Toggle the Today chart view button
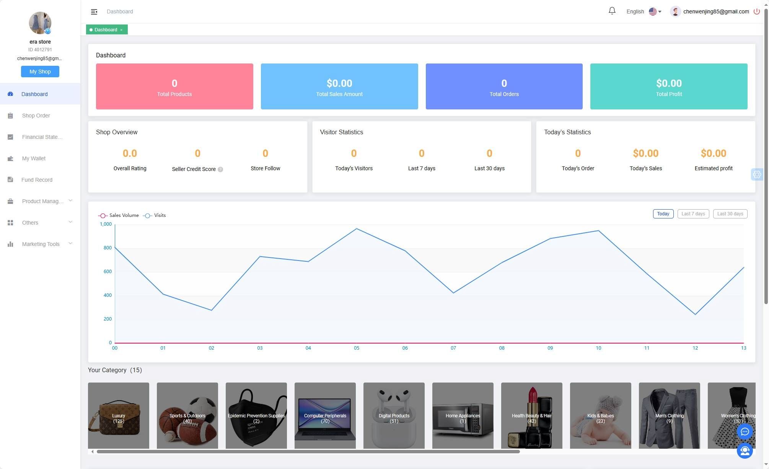 (x=663, y=213)
